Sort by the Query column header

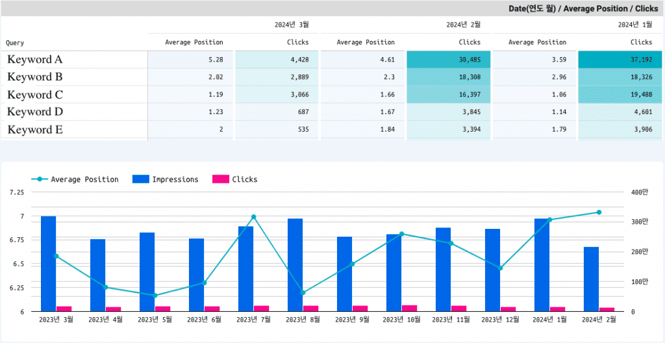click(15, 43)
